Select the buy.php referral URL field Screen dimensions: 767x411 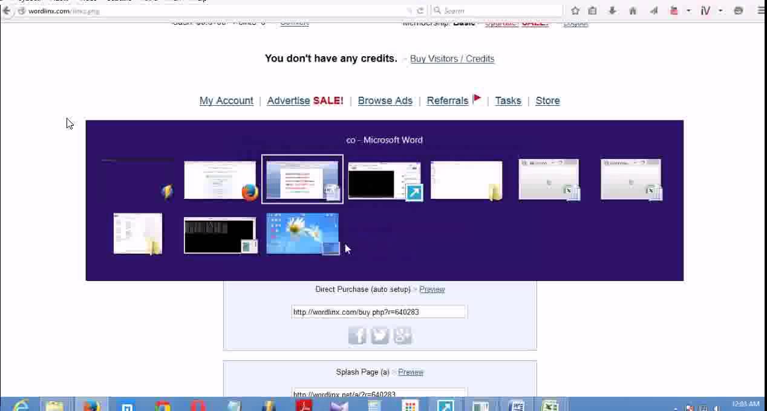pyautogui.click(x=379, y=312)
